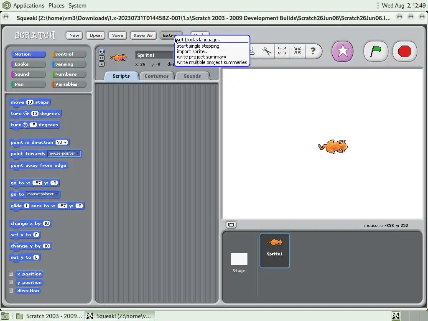Open help with question mark icon
The width and height of the screenshot is (428, 321).
pyautogui.click(x=313, y=51)
